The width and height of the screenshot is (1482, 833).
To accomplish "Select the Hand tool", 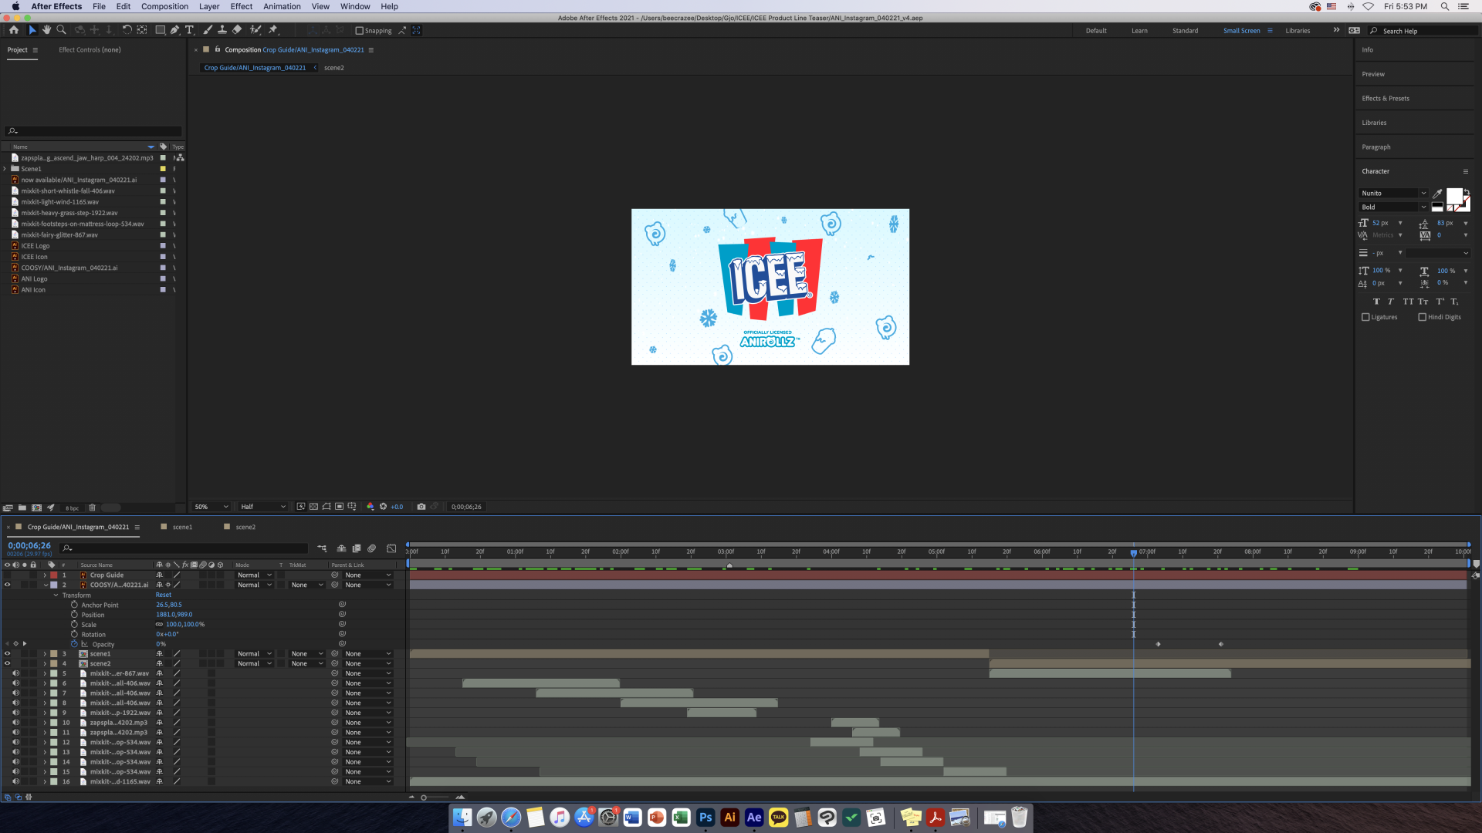I will coord(46,30).
